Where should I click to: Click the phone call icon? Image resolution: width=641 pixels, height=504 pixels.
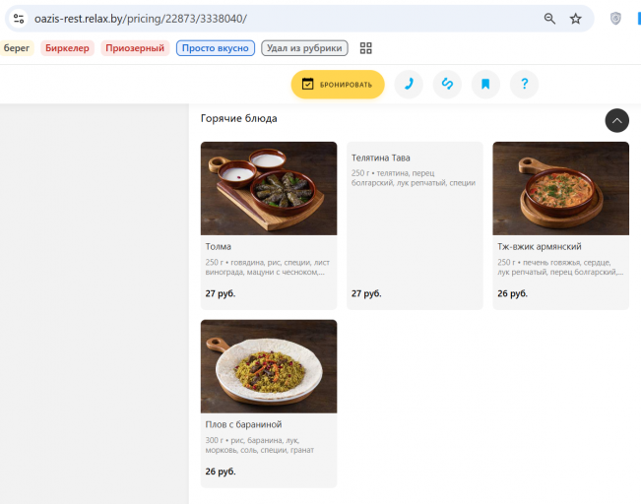409,85
